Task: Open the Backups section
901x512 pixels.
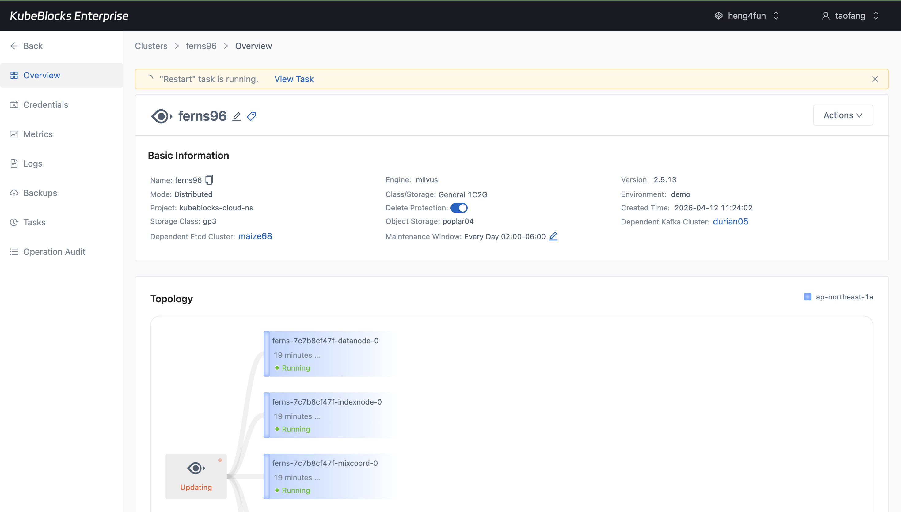Action: pyautogui.click(x=40, y=193)
